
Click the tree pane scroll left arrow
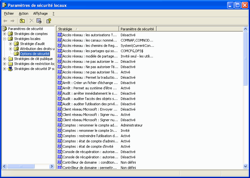click(4, 166)
